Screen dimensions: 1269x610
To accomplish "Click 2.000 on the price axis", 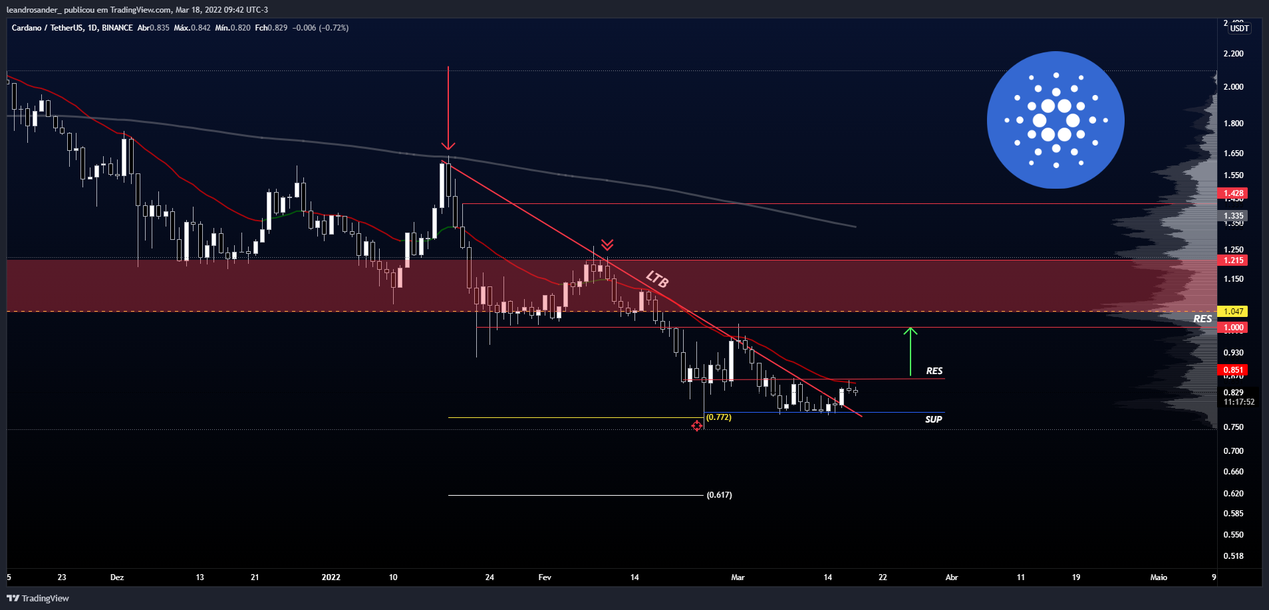I will coord(1233,87).
